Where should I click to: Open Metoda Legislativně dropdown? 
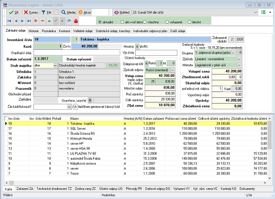[239, 65]
